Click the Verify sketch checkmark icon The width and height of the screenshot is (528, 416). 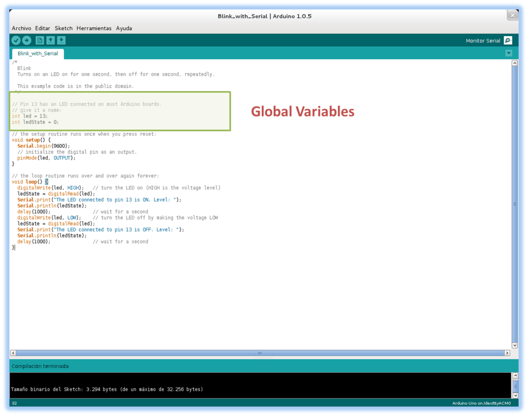16,41
